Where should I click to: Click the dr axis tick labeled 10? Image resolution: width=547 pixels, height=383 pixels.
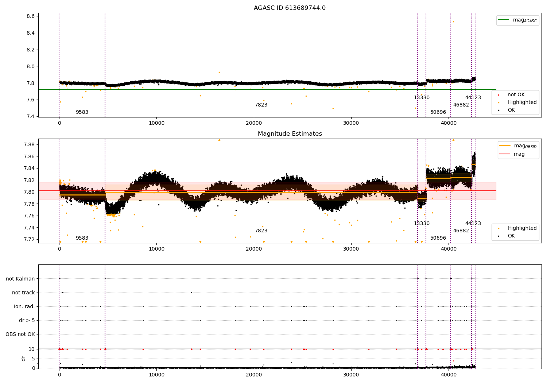coord(32,349)
